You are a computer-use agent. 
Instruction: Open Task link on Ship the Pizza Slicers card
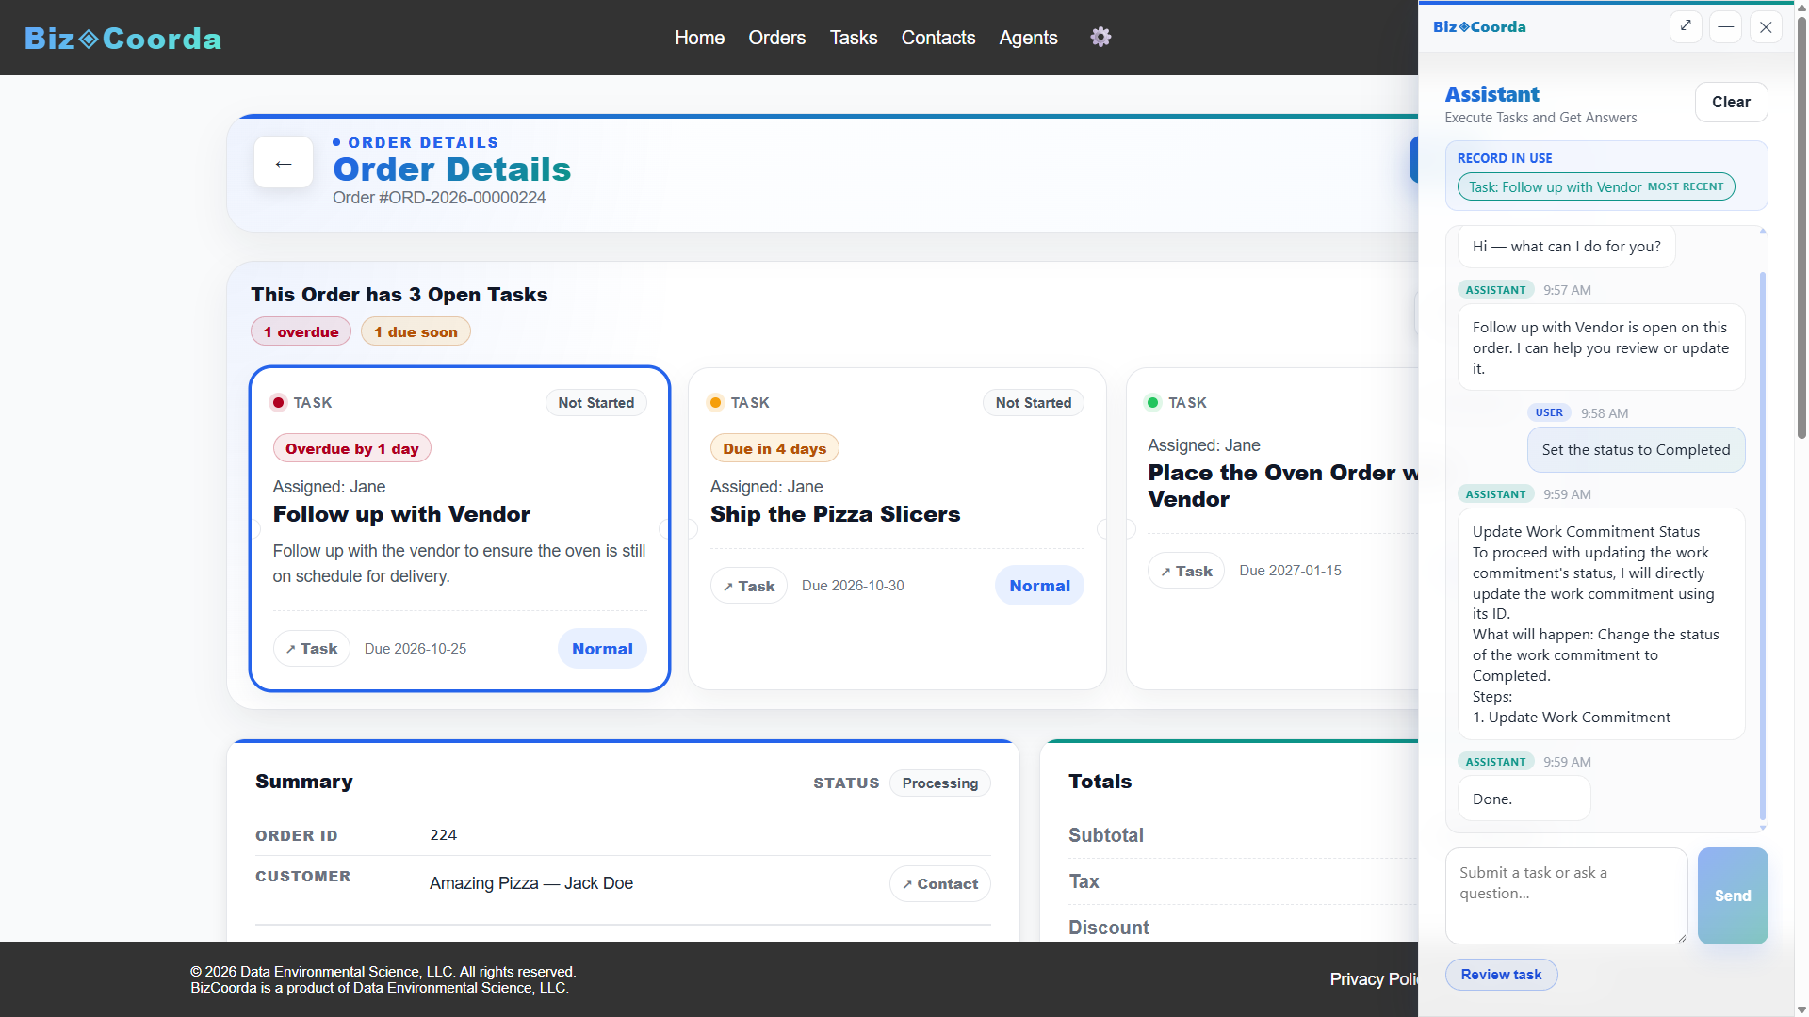pos(749,586)
